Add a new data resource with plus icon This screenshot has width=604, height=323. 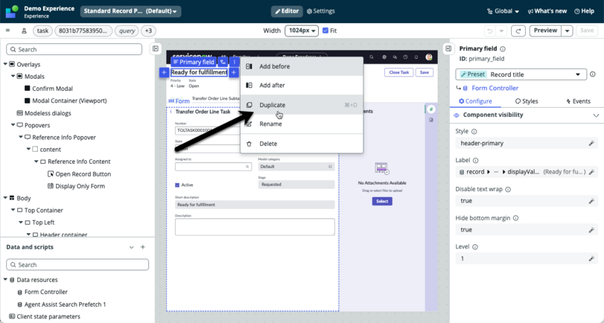coord(143,247)
